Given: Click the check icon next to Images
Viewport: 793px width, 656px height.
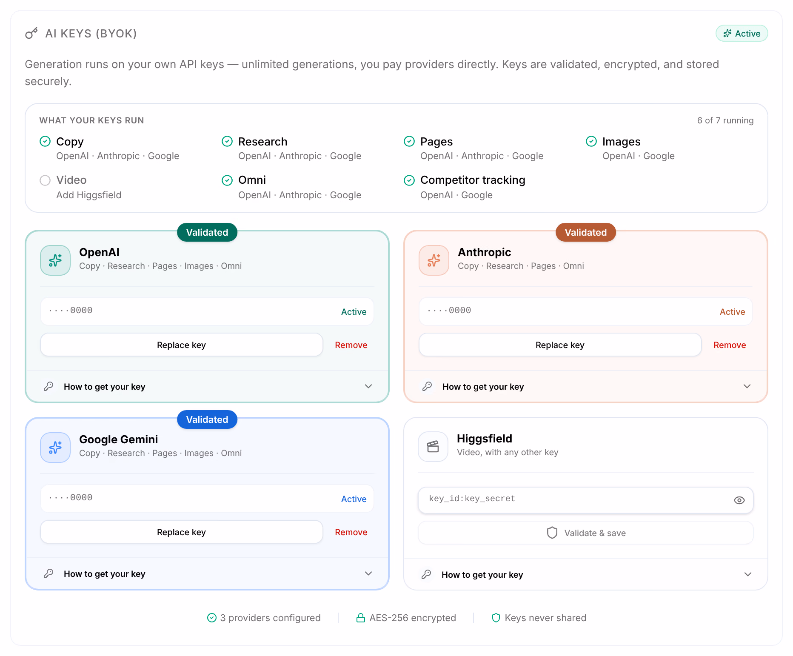Looking at the screenshot, I should (591, 141).
